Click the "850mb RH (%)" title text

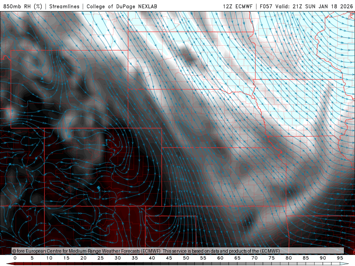click(23, 6)
